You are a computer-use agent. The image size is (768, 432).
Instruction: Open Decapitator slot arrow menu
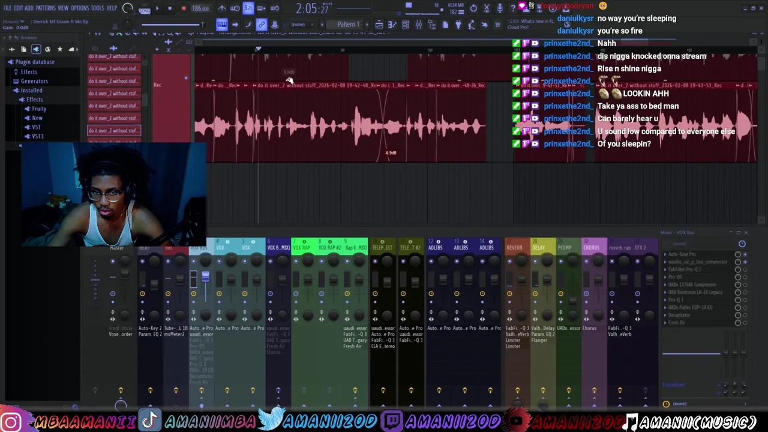click(x=665, y=315)
